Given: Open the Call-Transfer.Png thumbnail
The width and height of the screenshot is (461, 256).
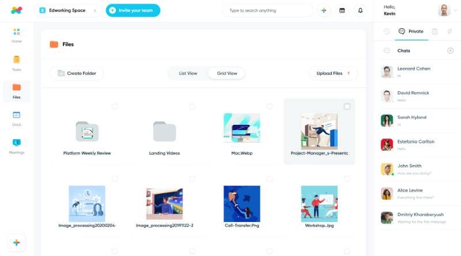Looking at the screenshot, I should pos(241,204).
